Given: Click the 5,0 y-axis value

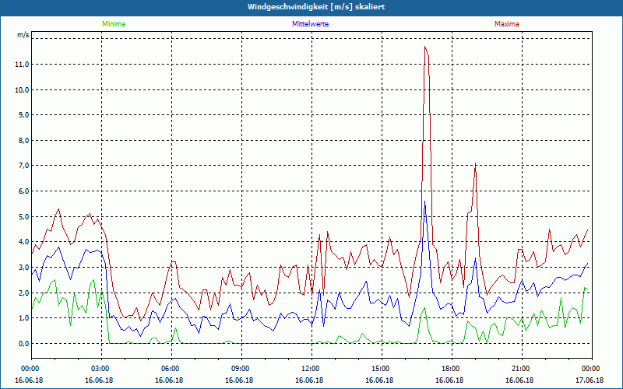Looking at the screenshot, I should click(x=23, y=217).
